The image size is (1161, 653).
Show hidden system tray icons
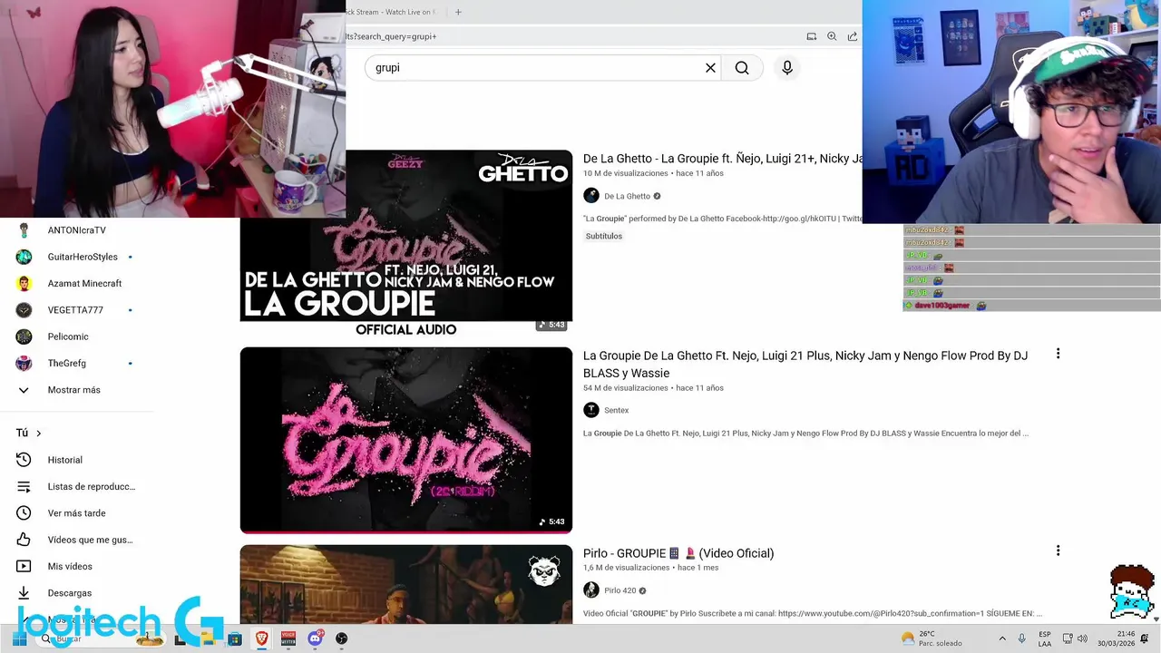pos(1002,638)
